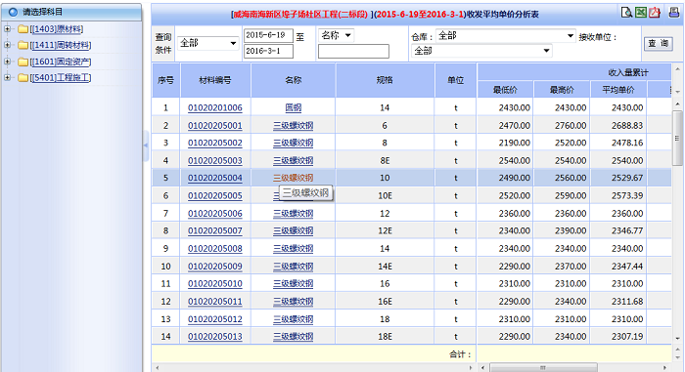This screenshot has height=372, width=685.
Task: Click the 最高价 column header
Action: click(562, 90)
